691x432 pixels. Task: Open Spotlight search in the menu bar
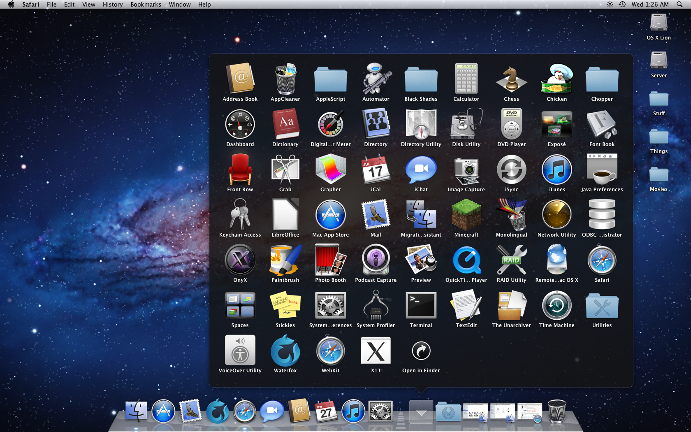pos(679,5)
